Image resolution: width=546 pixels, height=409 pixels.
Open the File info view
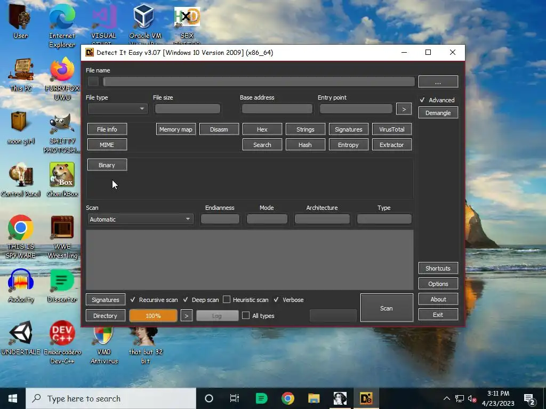point(107,129)
